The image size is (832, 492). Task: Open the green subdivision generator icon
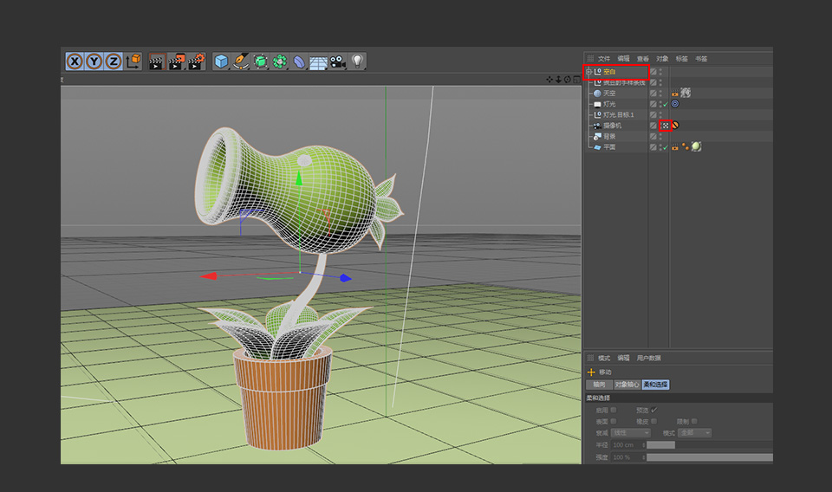coord(260,61)
